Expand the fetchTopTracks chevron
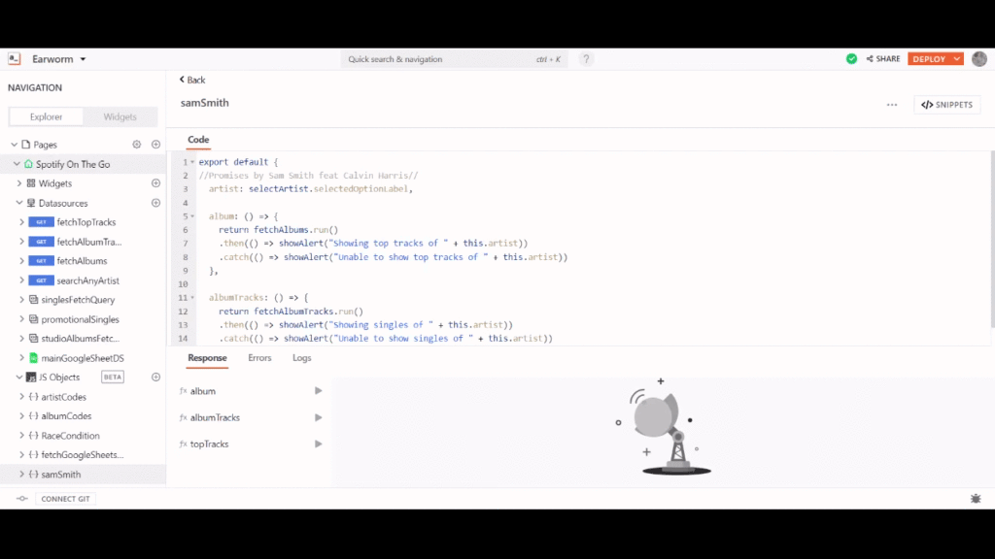This screenshot has width=995, height=559. pos(21,222)
